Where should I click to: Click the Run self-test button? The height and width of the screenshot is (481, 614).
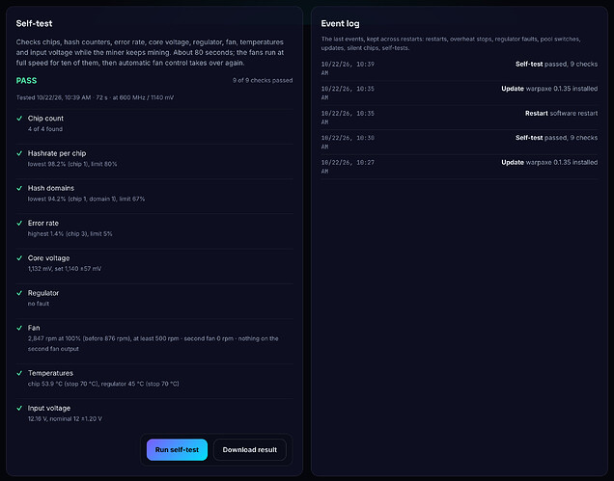point(177,450)
